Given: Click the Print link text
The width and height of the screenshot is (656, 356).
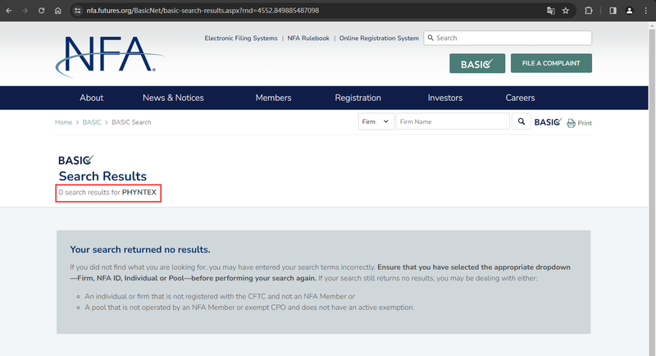Looking at the screenshot, I should point(585,123).
